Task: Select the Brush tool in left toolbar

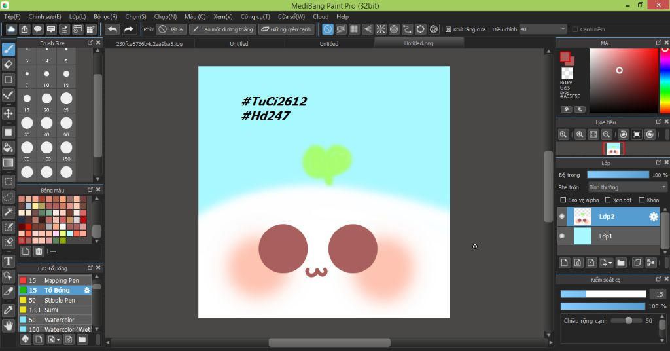Action: coord(9,49)
